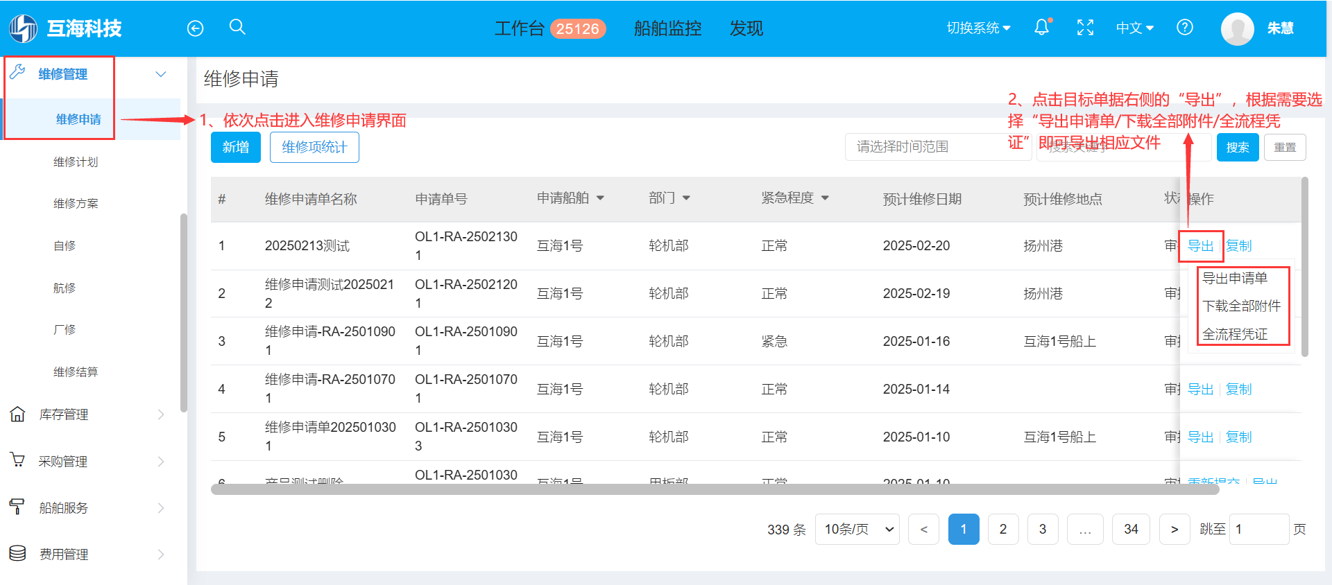This screenshot has width=1332, height=585.
Task: Click the horizontal table scrollbar
Action: pyautogui.click(x=715, y=489)
